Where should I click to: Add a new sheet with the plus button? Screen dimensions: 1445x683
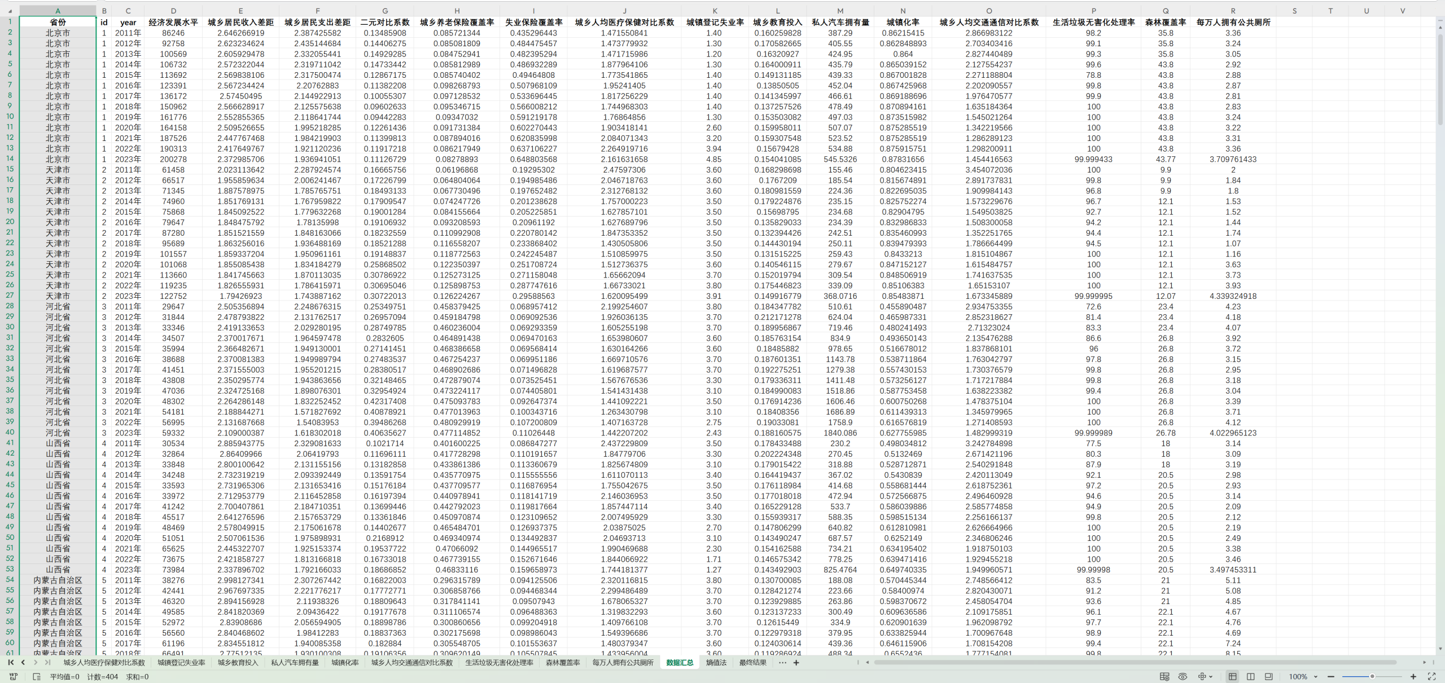(x=796, y=663)
